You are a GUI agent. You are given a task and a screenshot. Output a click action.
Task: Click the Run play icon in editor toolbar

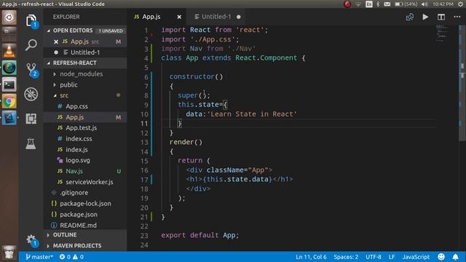(x=425, y=17)
